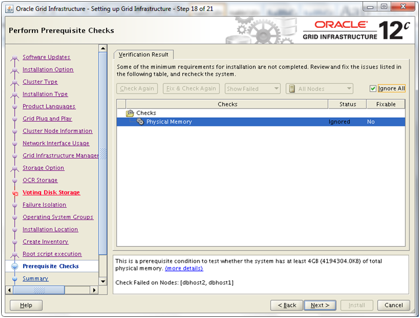Go to the Create Inventory step

coord(45,242)
